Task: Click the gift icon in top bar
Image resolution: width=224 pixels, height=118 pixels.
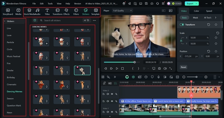Action: (x=124, y=4)
